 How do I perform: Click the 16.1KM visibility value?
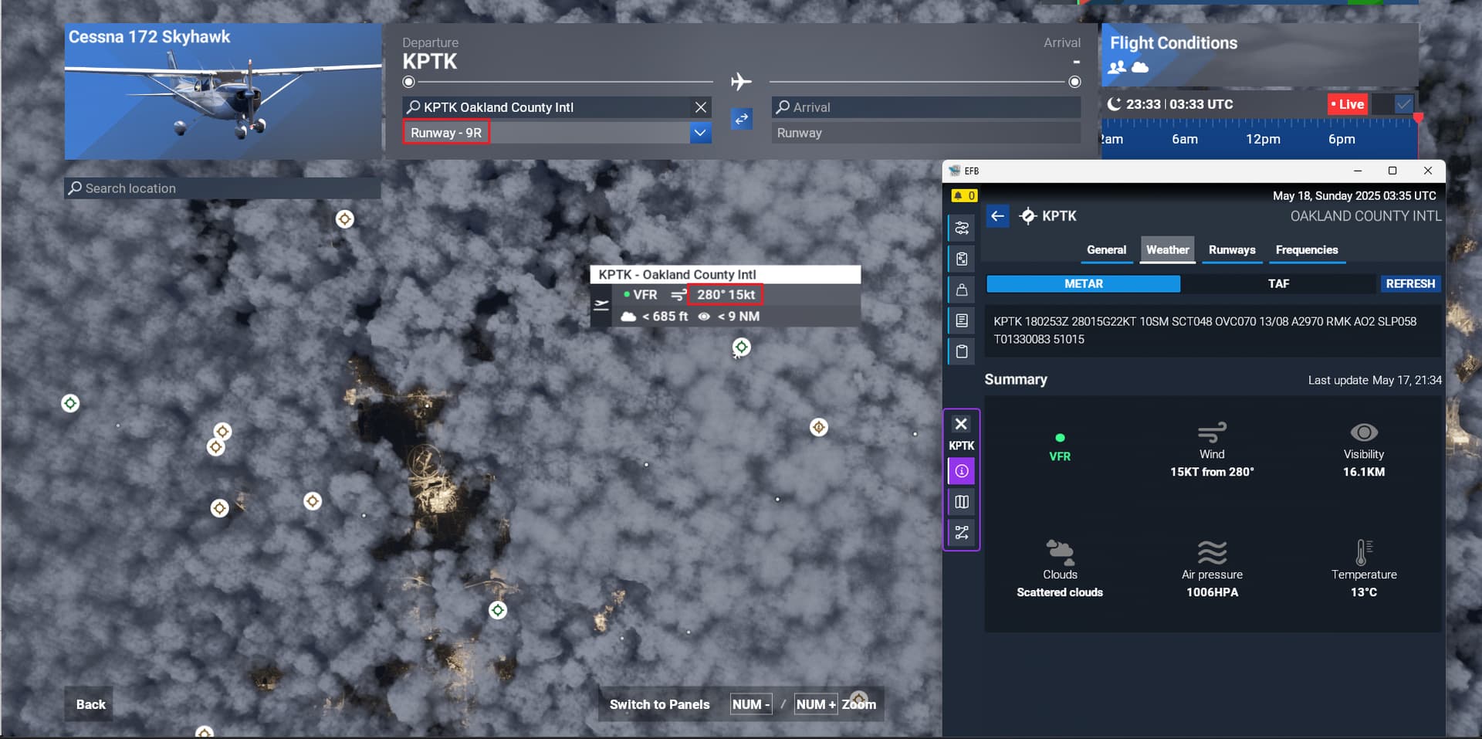(x=1364, y=472)
